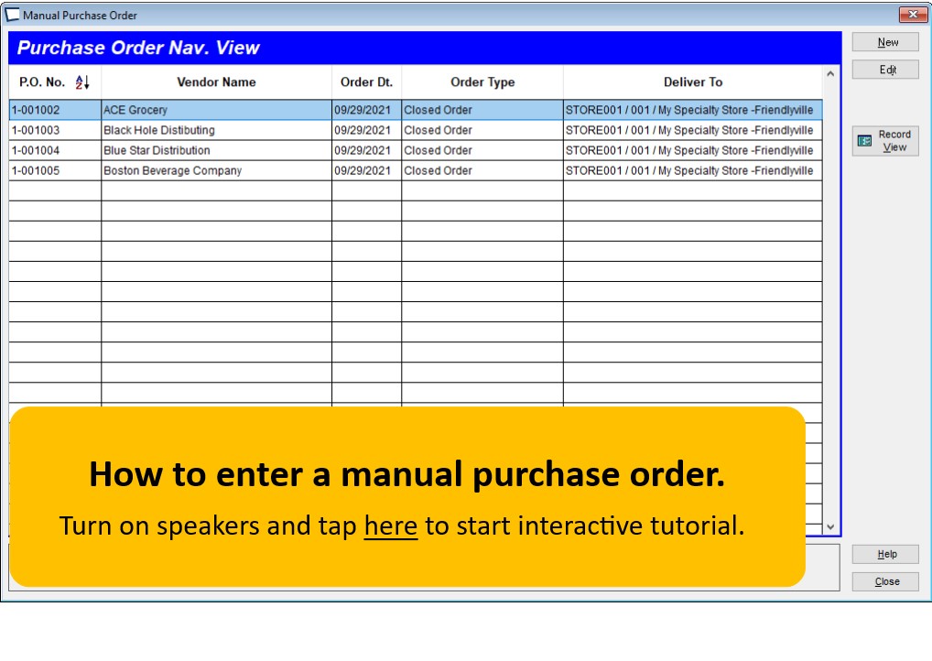The height and width of the screenshot is (661, 932).
Task: Click the Order Dt. column header
Action: tap(367, 82)
